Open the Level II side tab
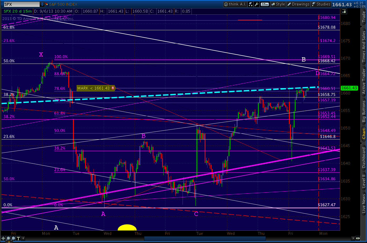Viewport: 367px width, 243px height. point(364,181)
